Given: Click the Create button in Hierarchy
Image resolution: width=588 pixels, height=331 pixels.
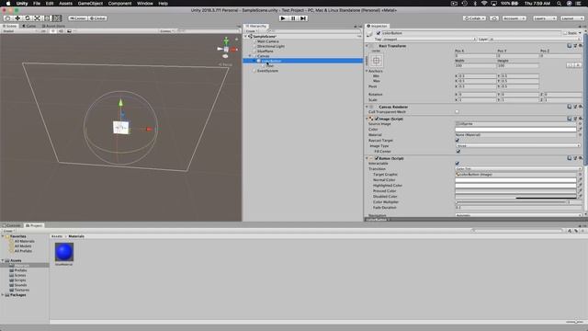Looking at the screenshot, I should coord(251,31).
